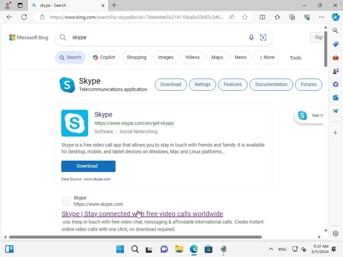
Task: Open sidebar Tools briefcase icon
Action: (335, 58)
